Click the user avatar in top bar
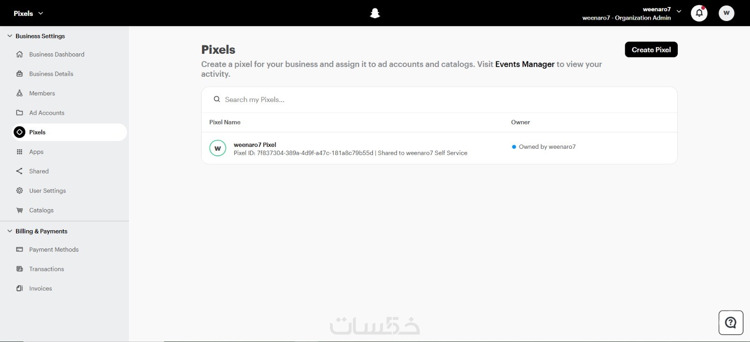Screen dimensions: 750x342 pos(726,13)
